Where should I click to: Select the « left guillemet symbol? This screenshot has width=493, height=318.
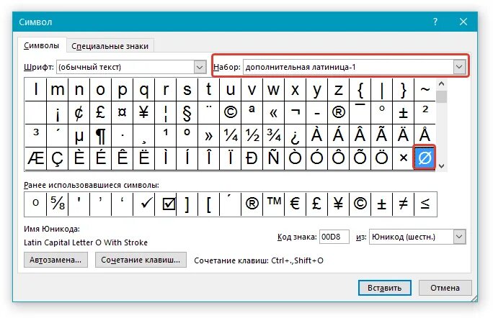click(274, 112)
